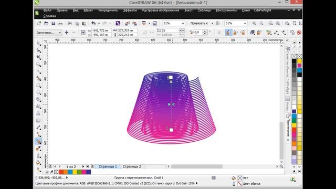The image size is (336, 189).
Task: Open the Макет menu
Action: click(88, 10)
